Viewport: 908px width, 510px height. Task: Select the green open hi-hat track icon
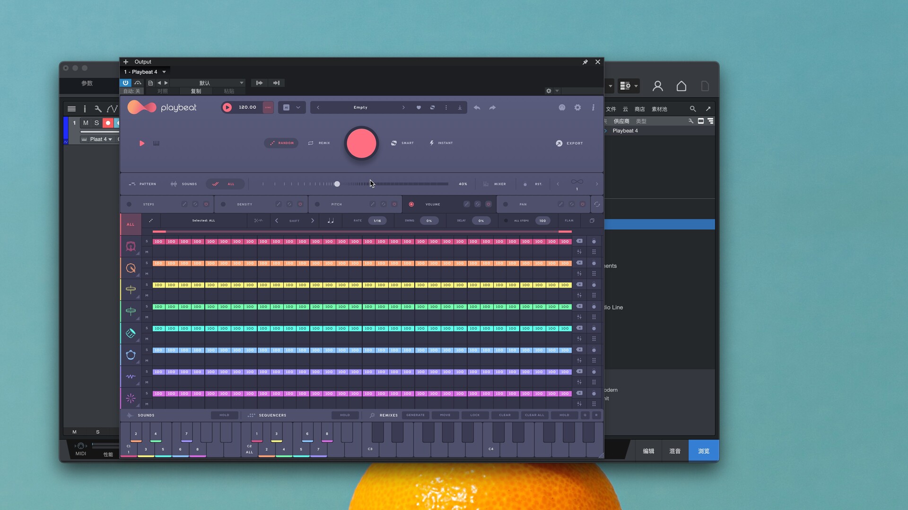[131, 312]
